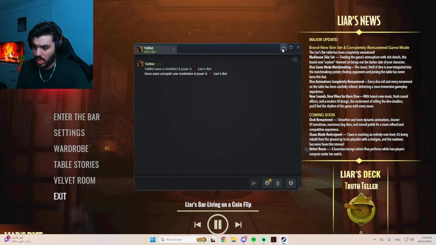Viewport: 436px width, 245px height.
Task: Close the Steam chat window
Action: coord(298,47)
